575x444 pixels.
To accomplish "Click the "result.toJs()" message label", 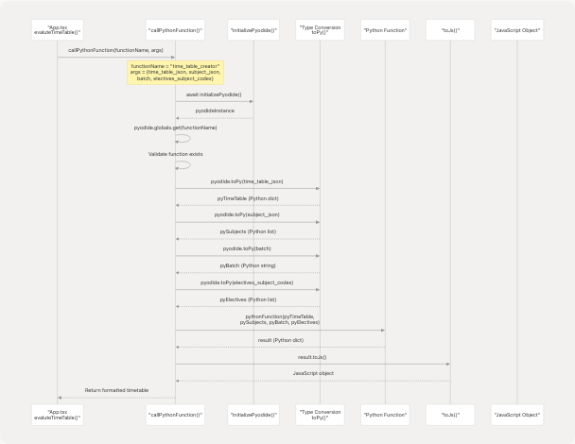I will 312,357.
